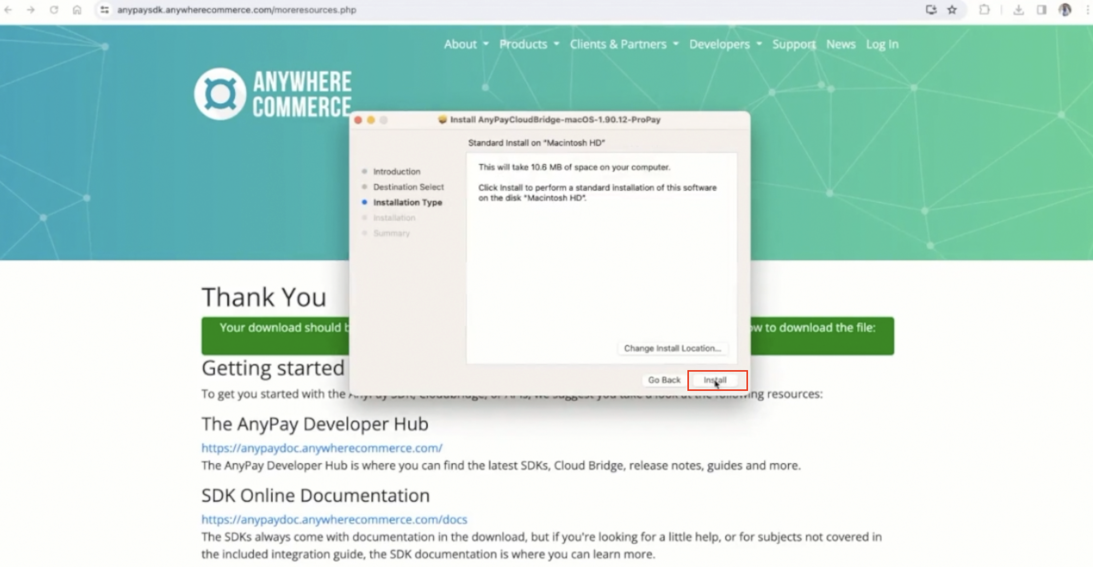Click the browser Back arrow
The image size is (1093, 567).
pos(8,10)
